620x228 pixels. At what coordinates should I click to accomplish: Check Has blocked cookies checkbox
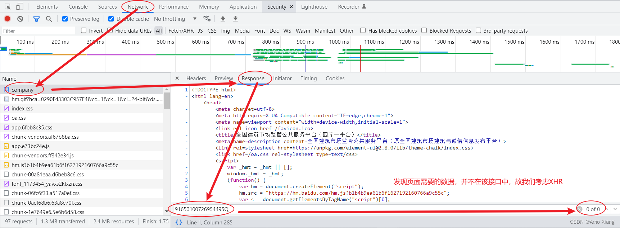pos(363,30)
